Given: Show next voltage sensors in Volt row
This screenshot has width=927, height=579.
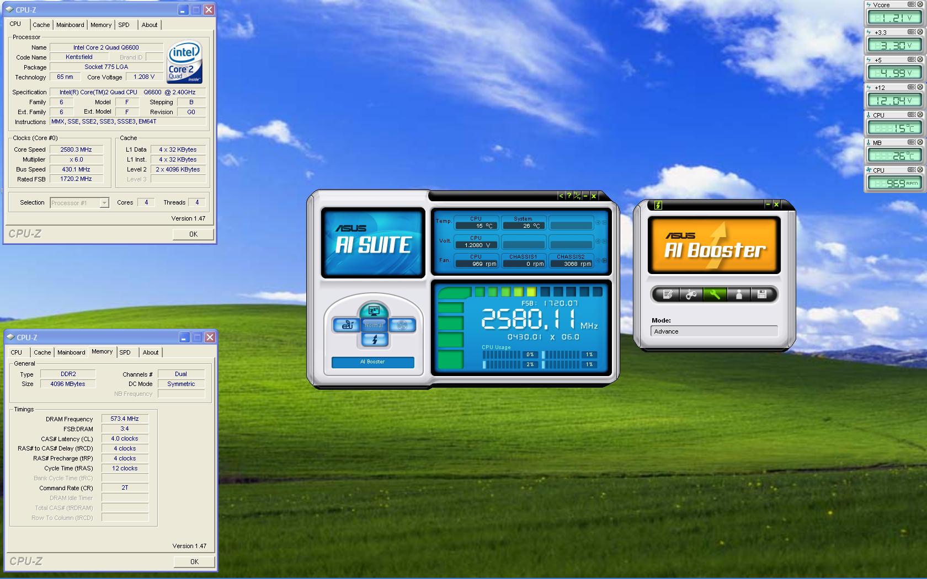Looking at the screenshot, I should point(604,242).
